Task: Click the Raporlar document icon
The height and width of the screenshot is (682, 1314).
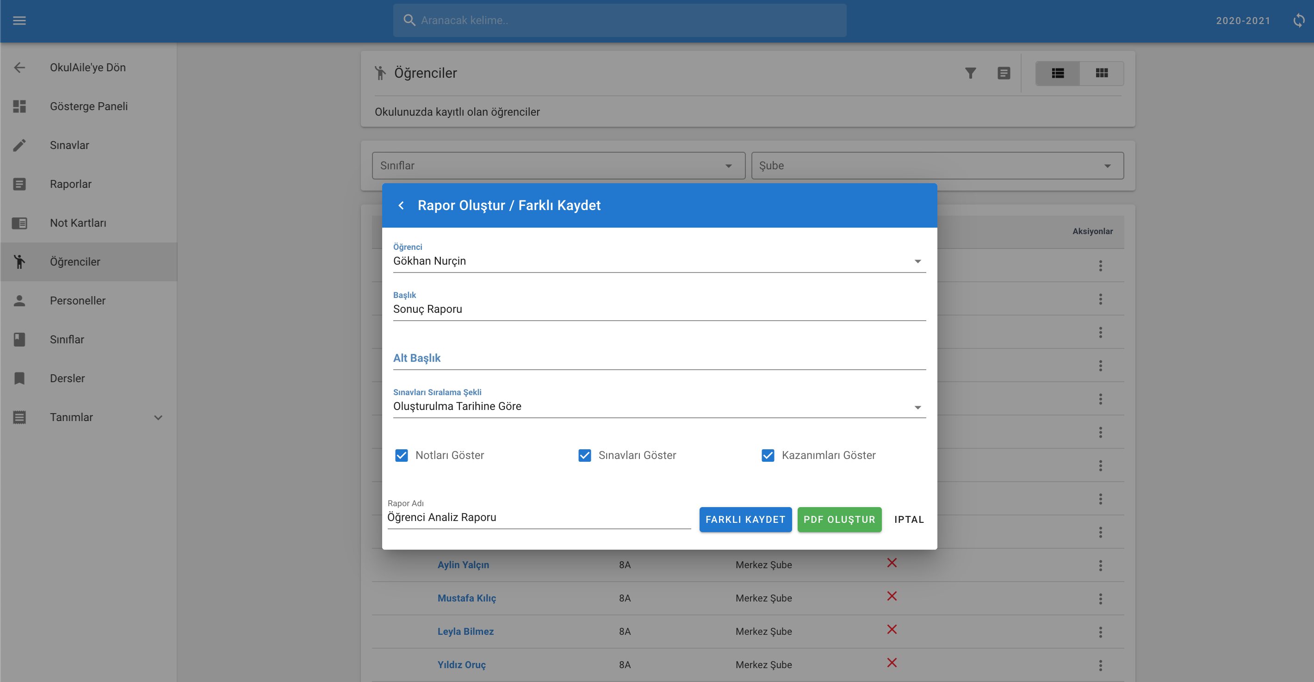Action: pos(19,184)
